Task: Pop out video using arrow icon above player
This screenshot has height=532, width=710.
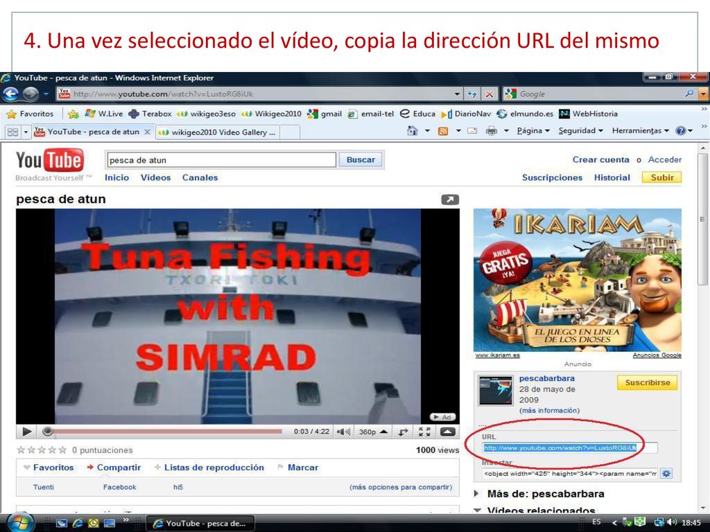Action: (449, 199)
